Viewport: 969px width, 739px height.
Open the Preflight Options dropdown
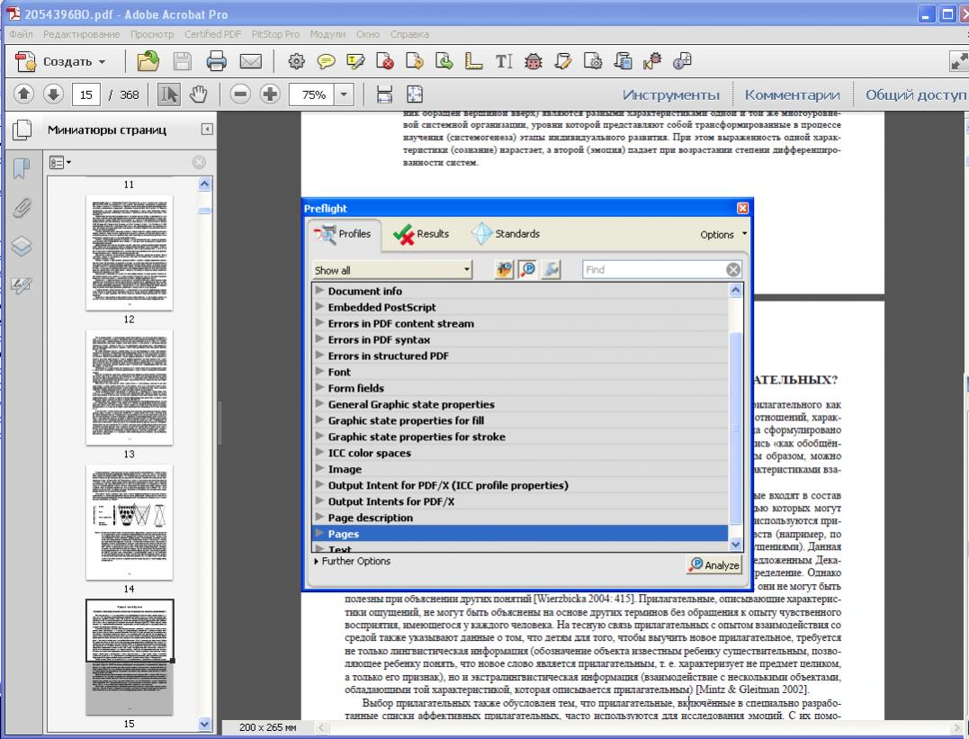pyautogui.click(x=723, y=234)
